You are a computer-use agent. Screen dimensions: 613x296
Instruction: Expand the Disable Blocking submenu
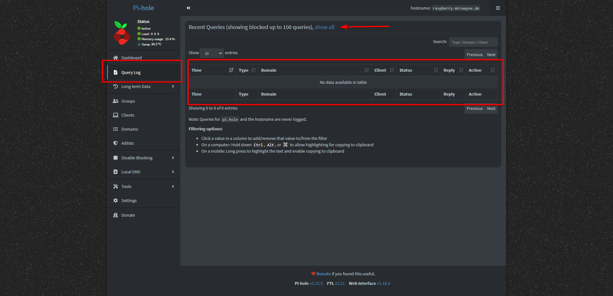pyautogui.click(x=137, y=157)
